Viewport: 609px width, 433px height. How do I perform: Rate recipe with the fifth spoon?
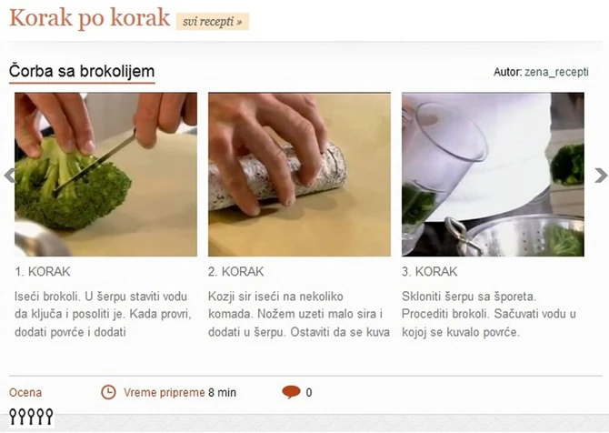49,417
